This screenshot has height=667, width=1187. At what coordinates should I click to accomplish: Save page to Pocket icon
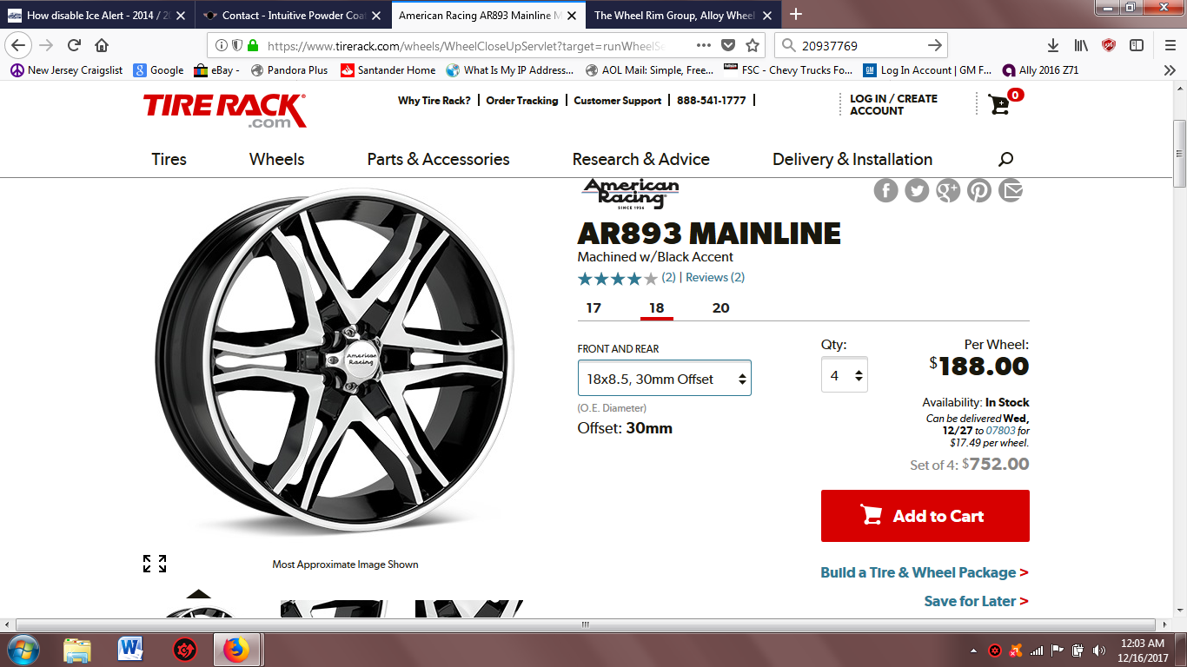point(728,45)
